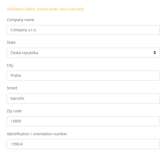Click the Zip code field showing 15800
Viewport: 167px width, 159px height.
[83, 121]
